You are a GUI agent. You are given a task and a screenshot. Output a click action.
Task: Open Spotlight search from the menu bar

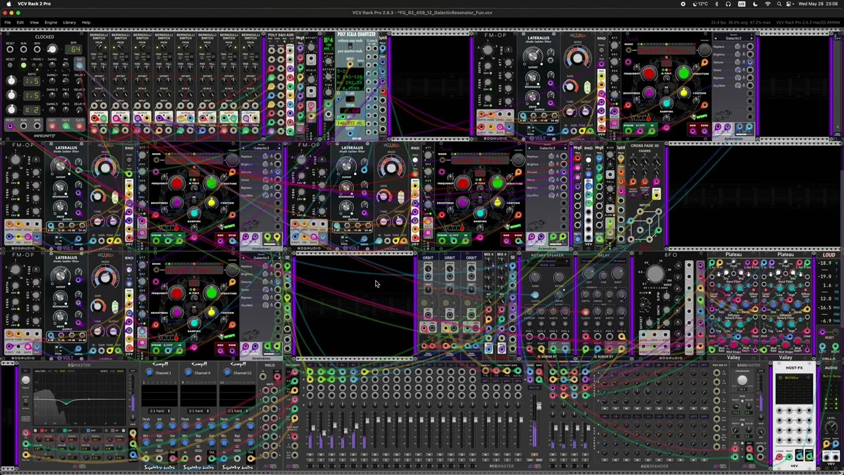(x=778, y=4)
